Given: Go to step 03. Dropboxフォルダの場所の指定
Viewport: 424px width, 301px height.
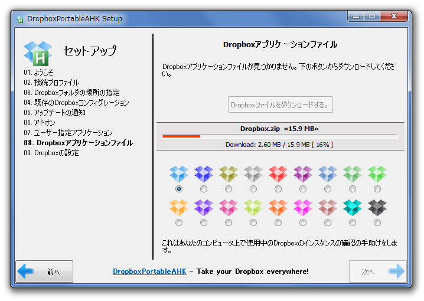Looking at the screenshot, I should pos(71,93).
